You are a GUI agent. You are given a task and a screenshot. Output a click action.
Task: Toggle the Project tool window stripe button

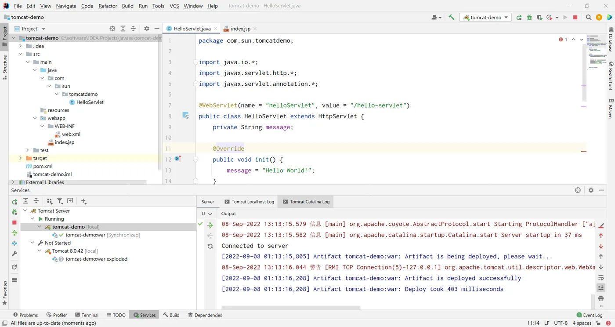(5, 36)
